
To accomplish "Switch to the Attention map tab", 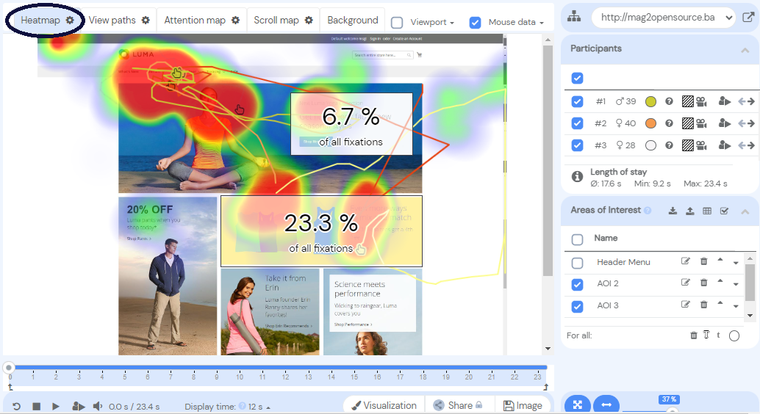I will tap(201, 21).
